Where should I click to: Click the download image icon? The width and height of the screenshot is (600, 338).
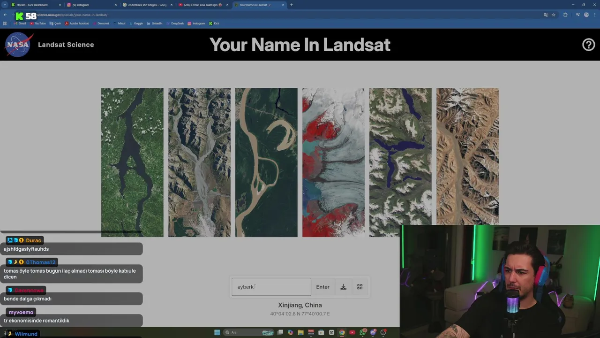343,287
